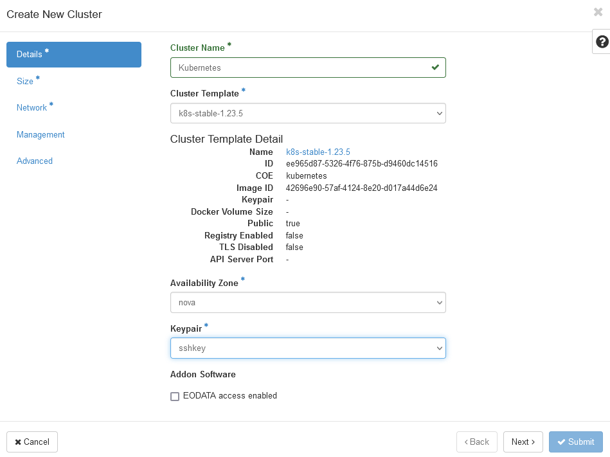Click the 'EODATA access enabled' label text
This screenshot has height=457, width=610.
(229, 396)
